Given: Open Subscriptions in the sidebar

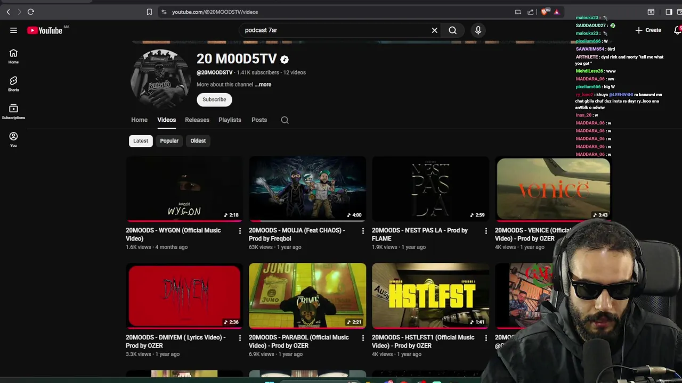Looking at the screenshot, I should (13, 112).
